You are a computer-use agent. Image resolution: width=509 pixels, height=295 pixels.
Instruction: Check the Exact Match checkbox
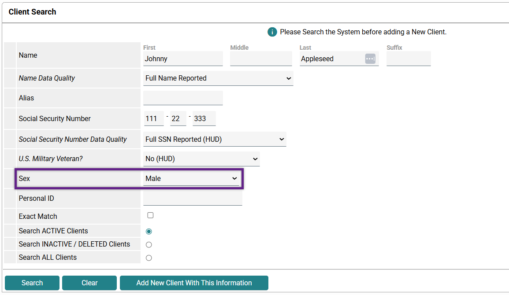pyautogui.click(x=150, y=215)
